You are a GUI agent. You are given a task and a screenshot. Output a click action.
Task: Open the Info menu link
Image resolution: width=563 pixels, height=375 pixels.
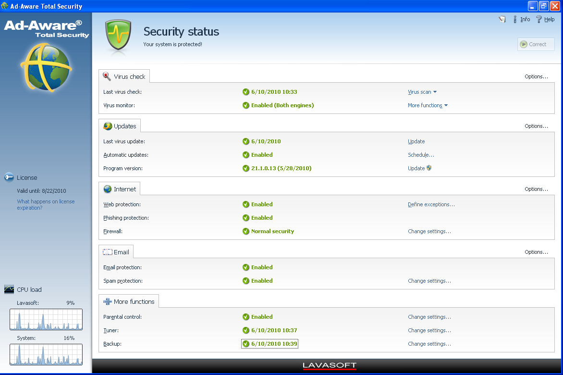click(525, 19)
